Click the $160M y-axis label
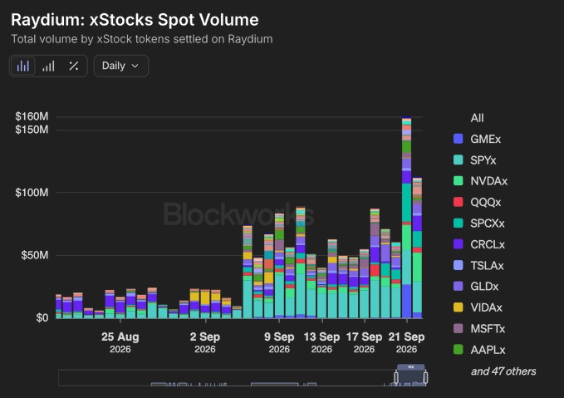Image resolution: width=564 pixels, height=398 pixels. [x=32, y=116]
